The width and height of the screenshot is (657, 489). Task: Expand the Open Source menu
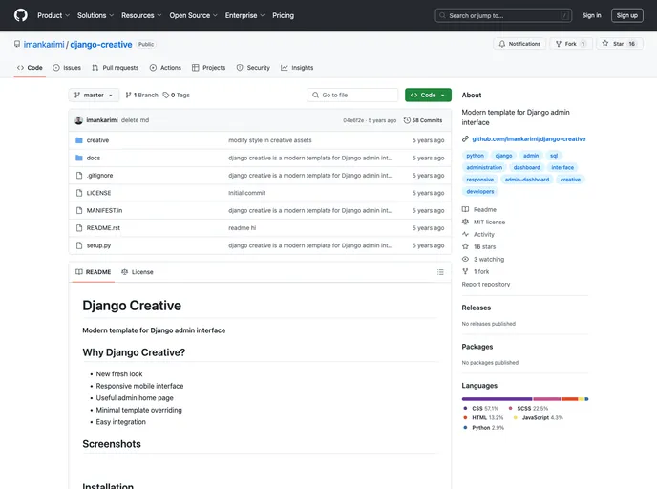point(193,15)
